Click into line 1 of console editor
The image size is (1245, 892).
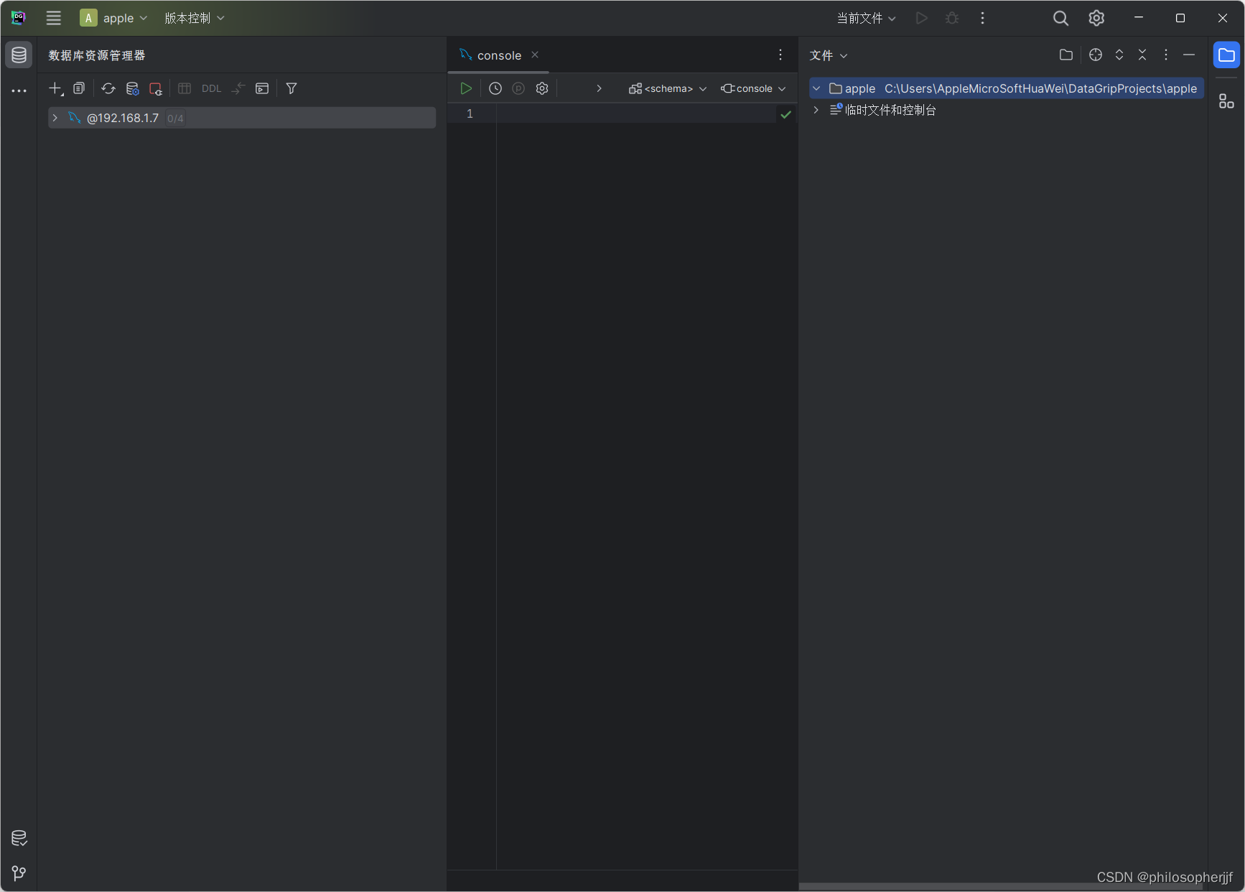click(x=636, y=113)
